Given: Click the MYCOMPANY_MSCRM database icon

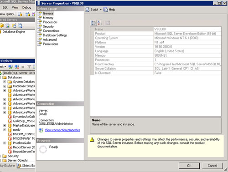Looking at the screenshot, I should point(10,138).
